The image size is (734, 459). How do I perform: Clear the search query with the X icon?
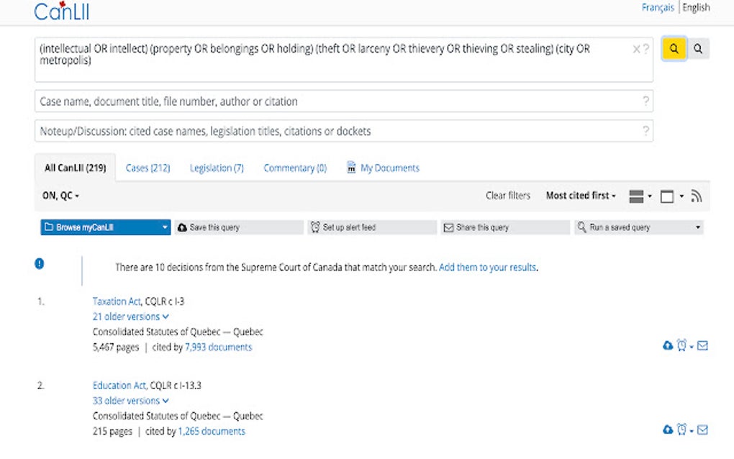(636, 48)
